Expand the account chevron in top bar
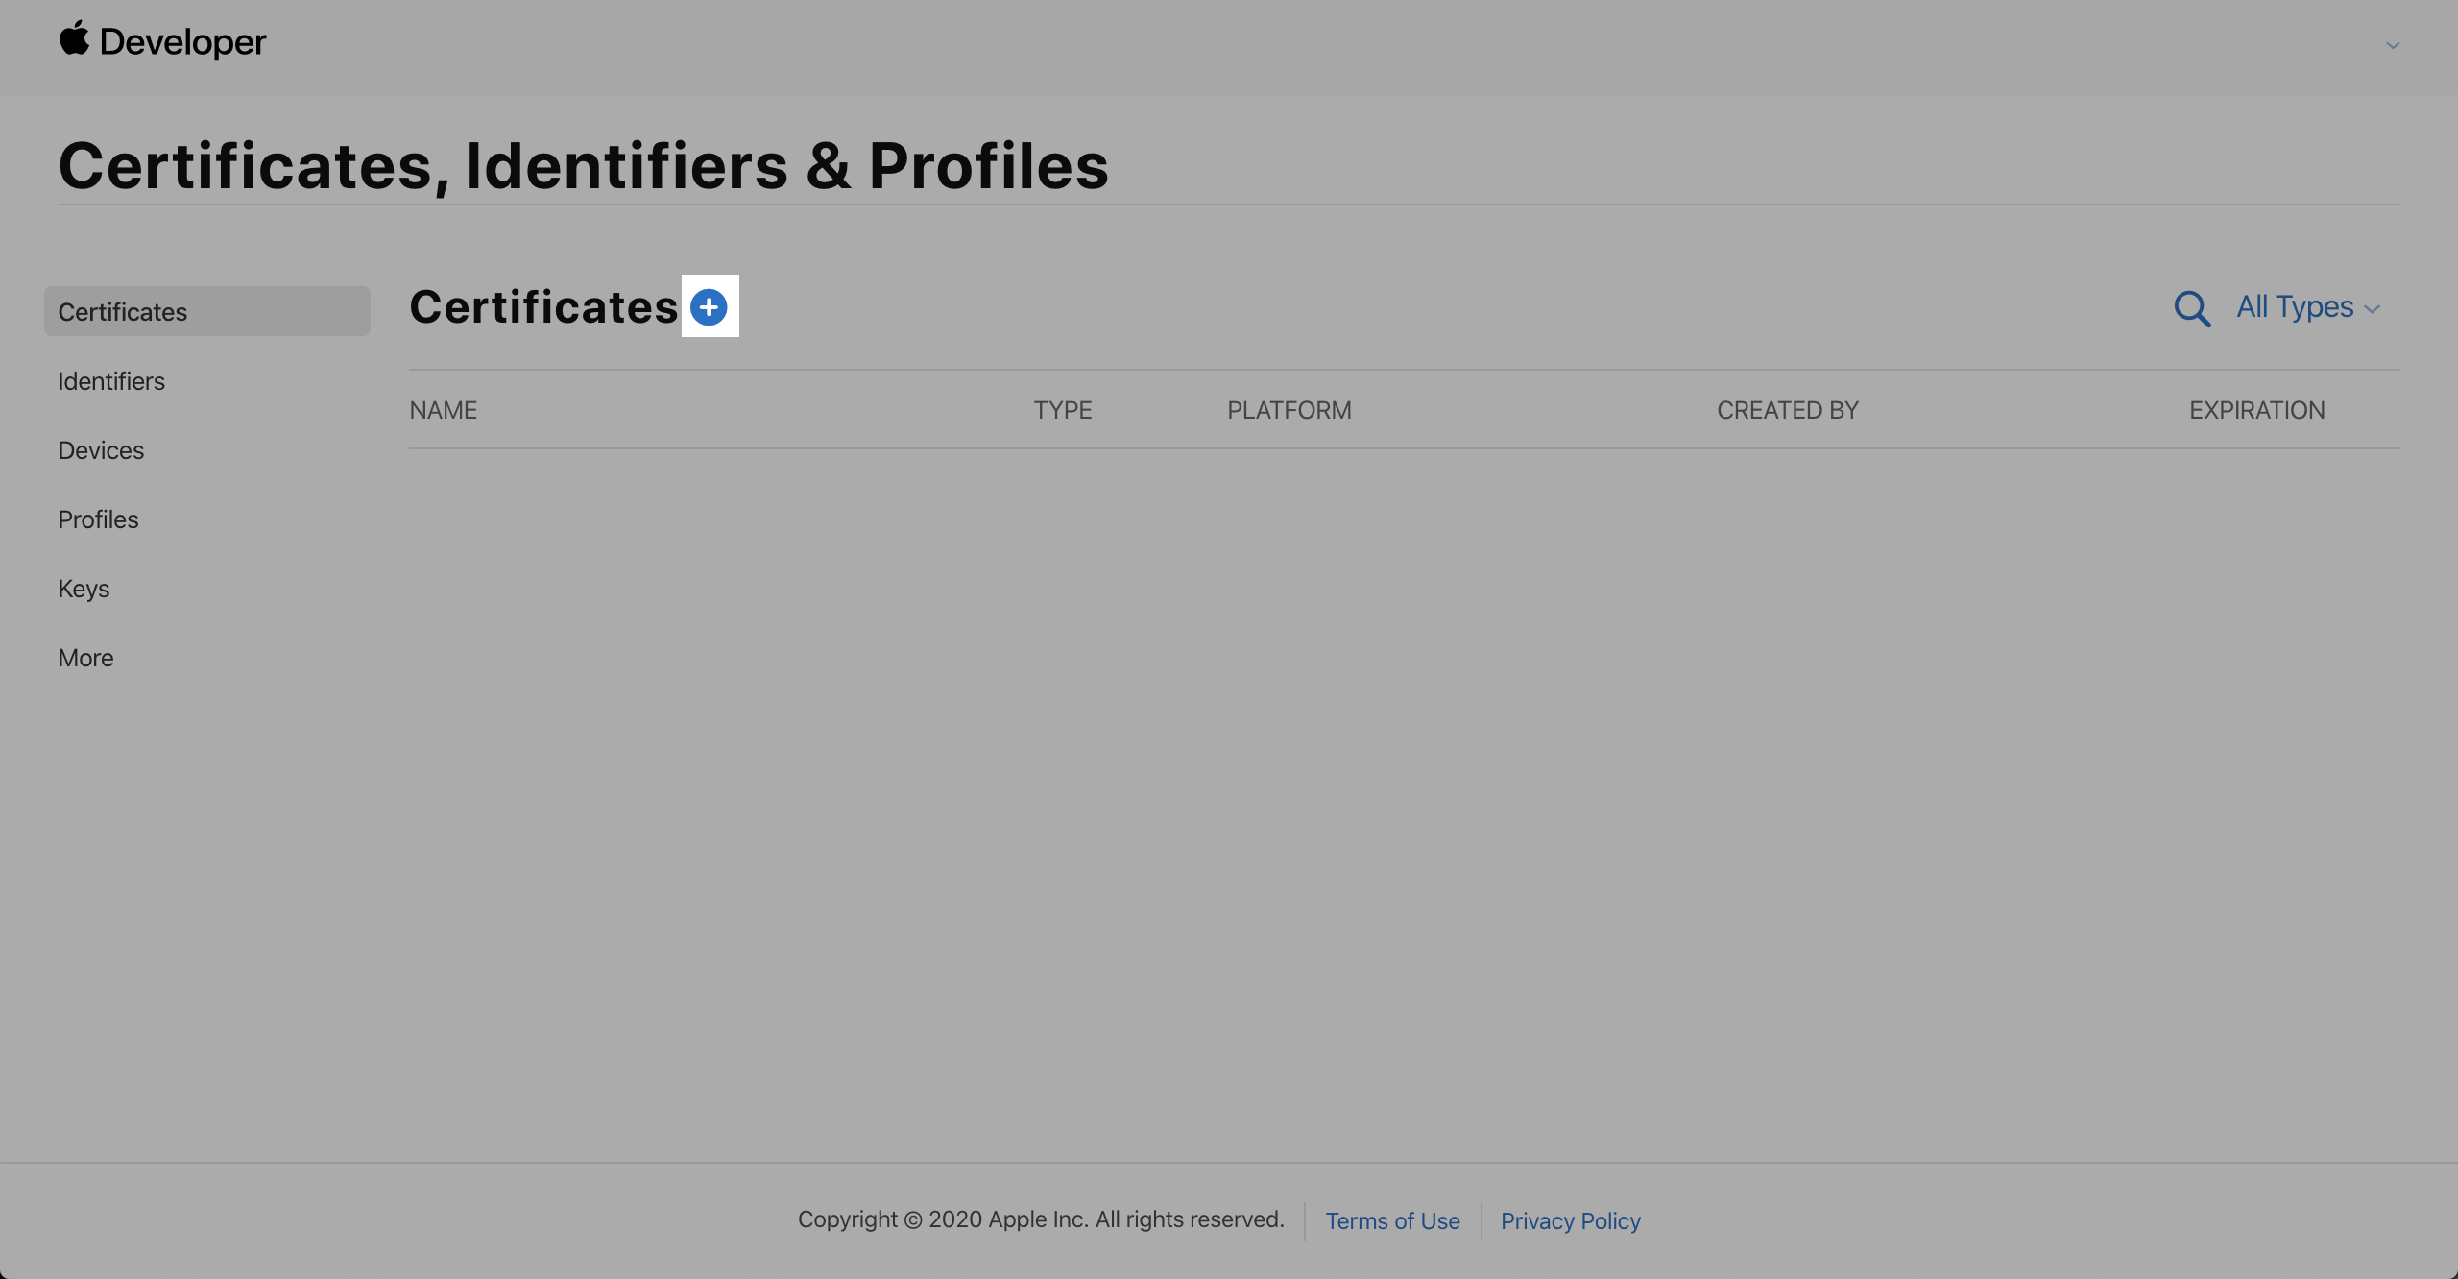This screenshot has width=2458, height=1279. click(2393, 45)
